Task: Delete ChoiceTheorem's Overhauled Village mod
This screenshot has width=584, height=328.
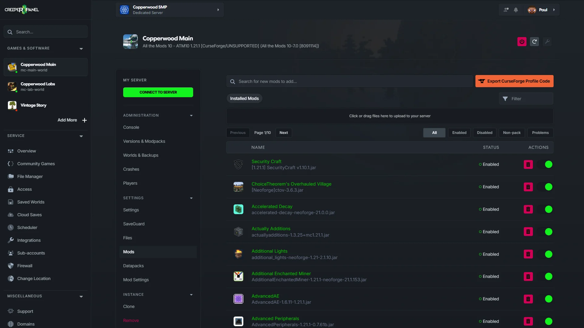Action: (528, 187)
